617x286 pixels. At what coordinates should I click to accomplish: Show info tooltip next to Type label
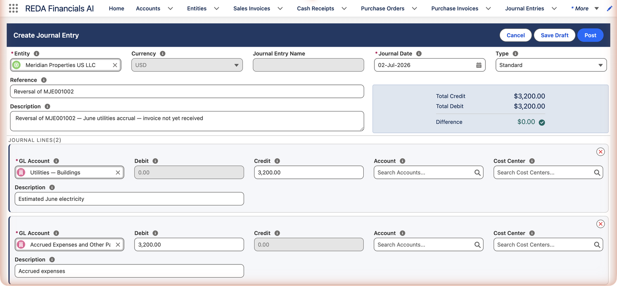(x=515, y=54)
